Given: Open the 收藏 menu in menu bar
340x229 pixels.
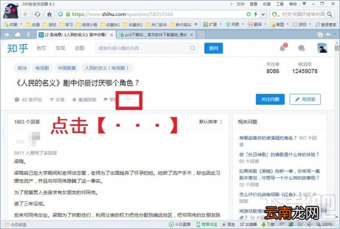Looking at the screenshot, I should point(266,4).
